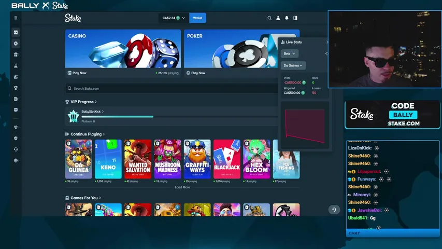This screenshot has height=249, width=442.
Task: Click Miromyi username in chat
Action: (x=362, y=195)
